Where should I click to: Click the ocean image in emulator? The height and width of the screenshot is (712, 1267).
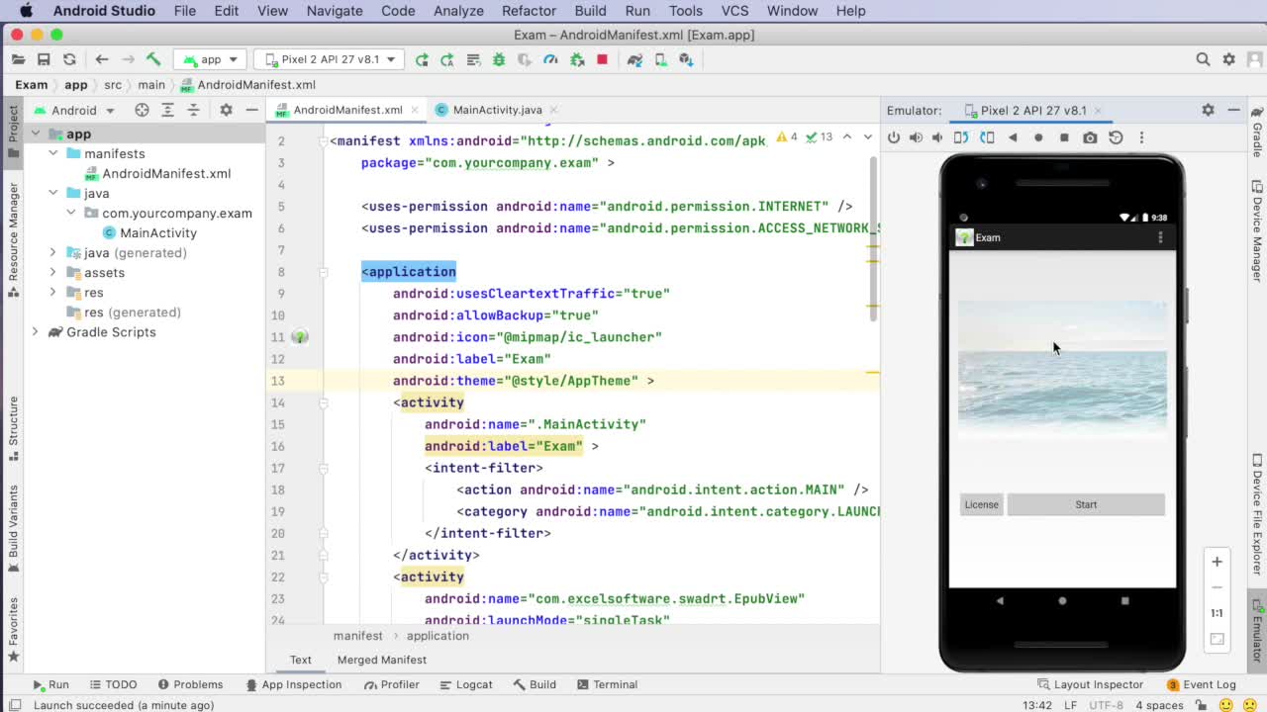pyautogui.click(x=1062, y=367)
